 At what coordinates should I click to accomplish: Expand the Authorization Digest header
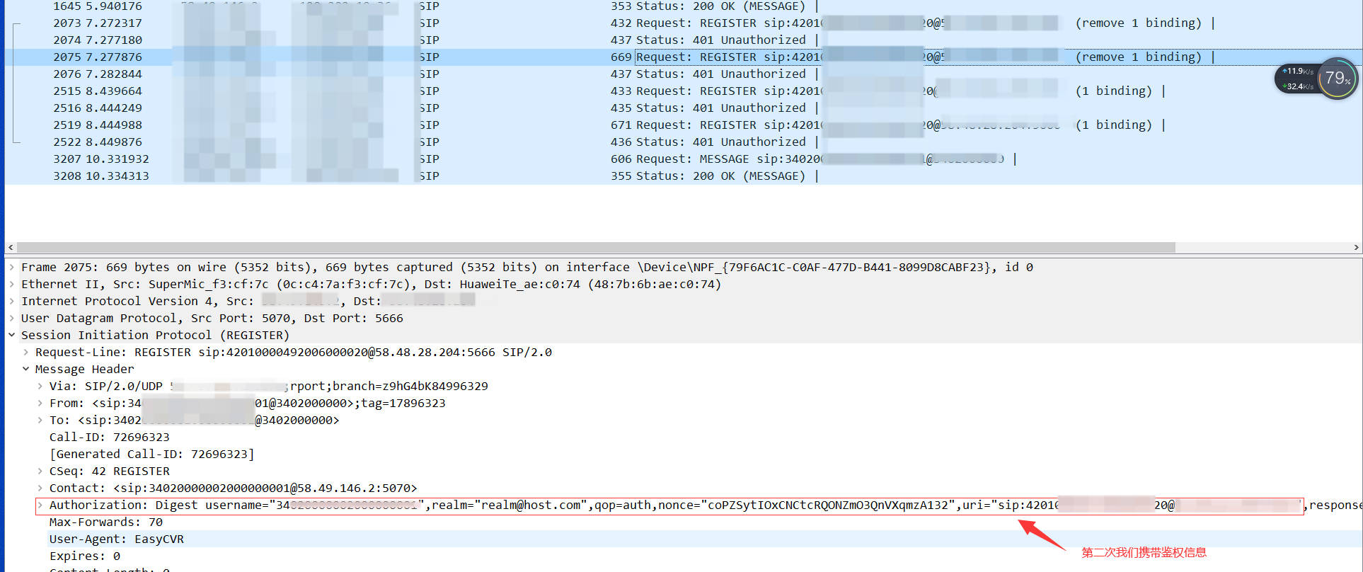point(40,505)
